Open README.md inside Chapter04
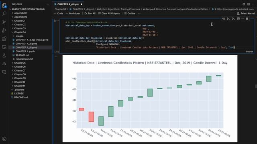 [22, 55]
